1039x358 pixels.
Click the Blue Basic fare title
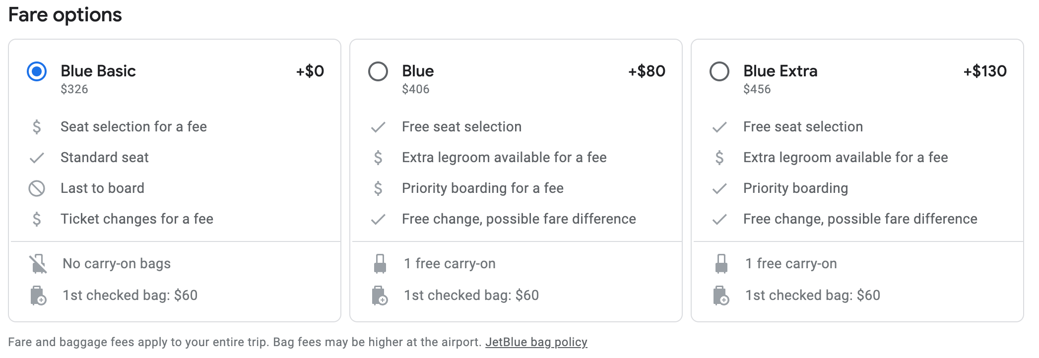coord(98,71)
